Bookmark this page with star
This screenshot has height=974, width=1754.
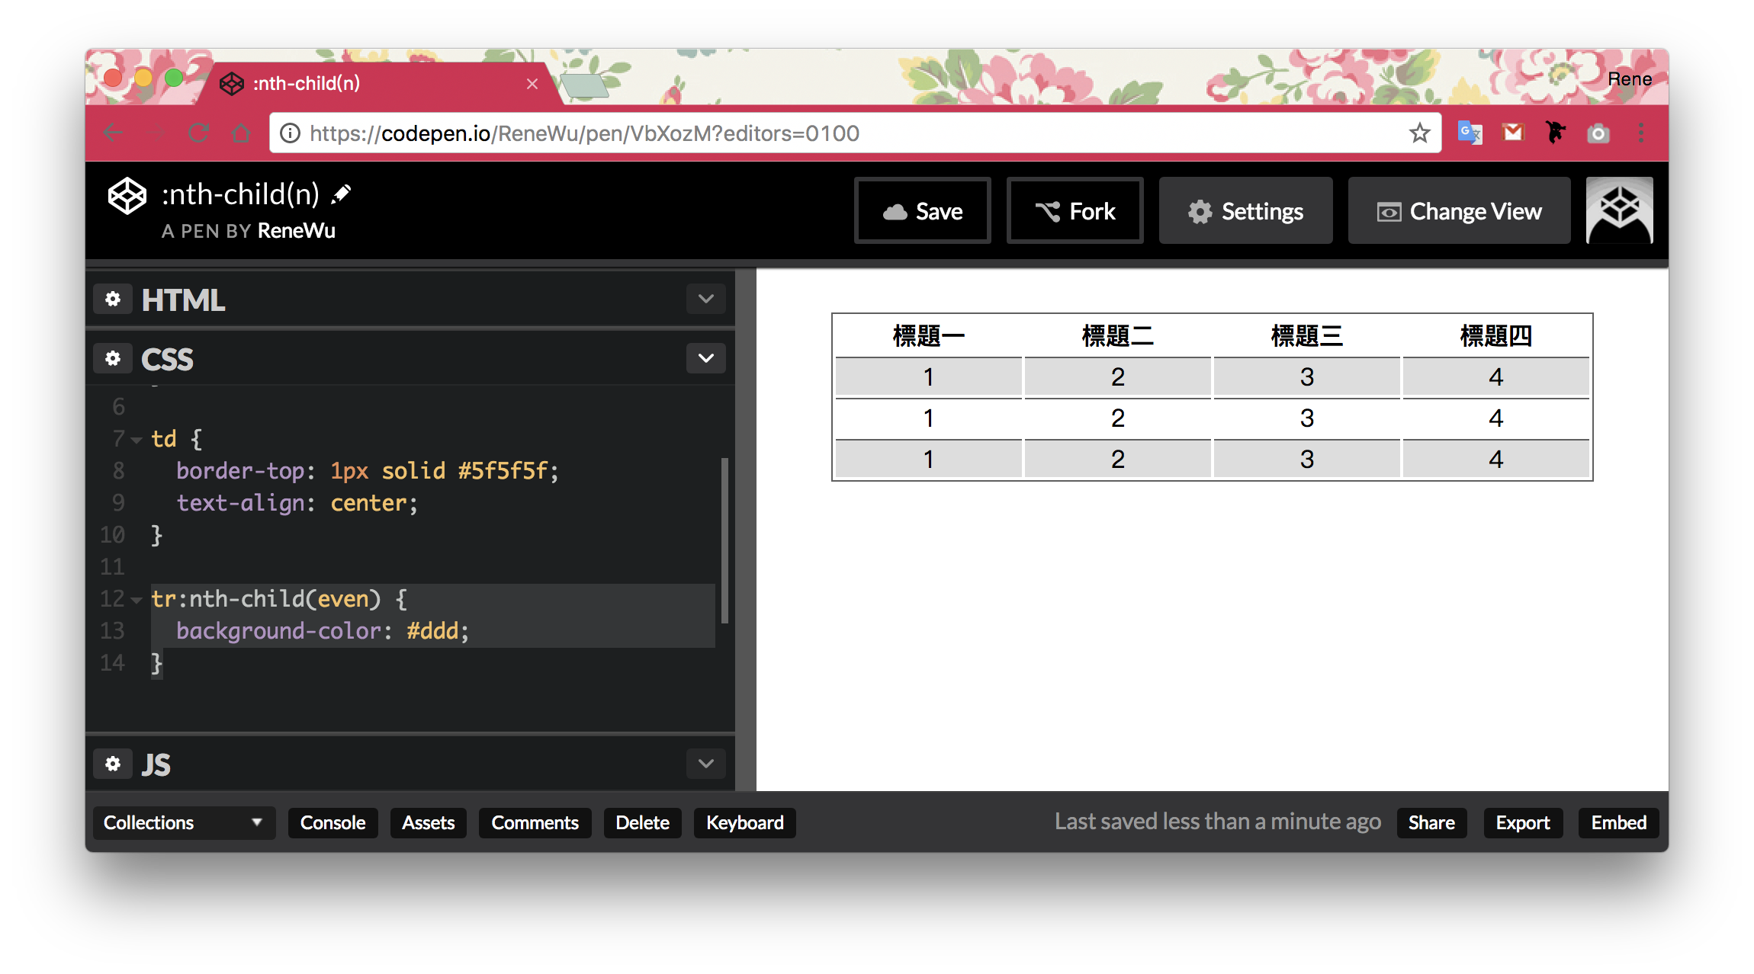1419,133
